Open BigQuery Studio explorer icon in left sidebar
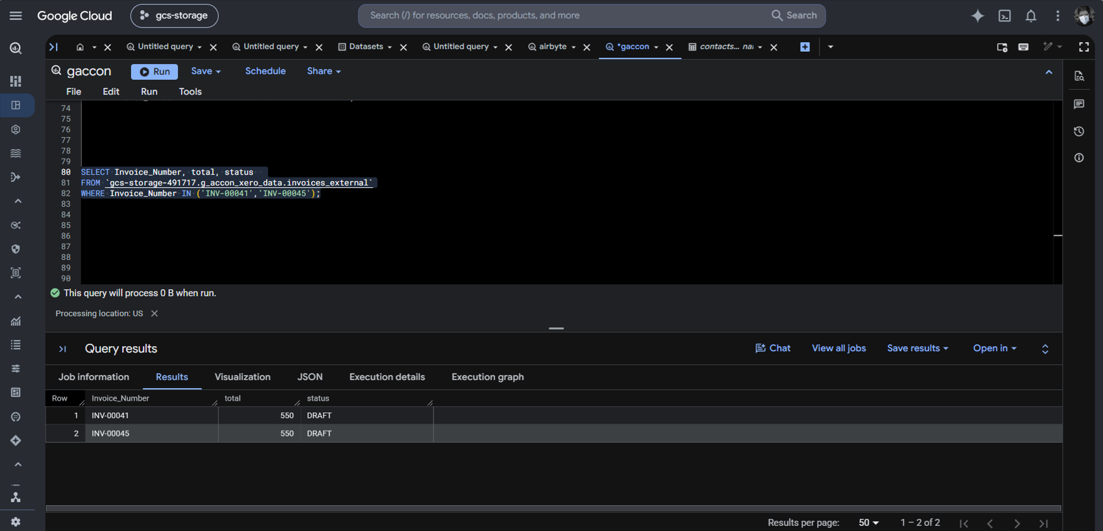The height and width of the screenshot is (531, 1103). click(16, 105)
